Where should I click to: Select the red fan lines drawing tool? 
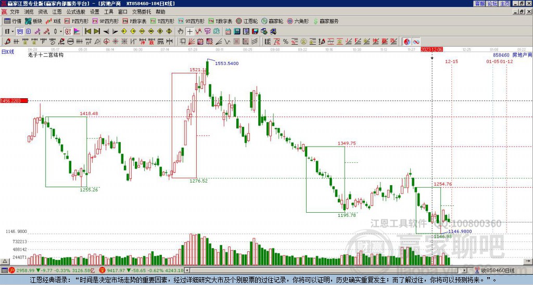click(192, 42)
